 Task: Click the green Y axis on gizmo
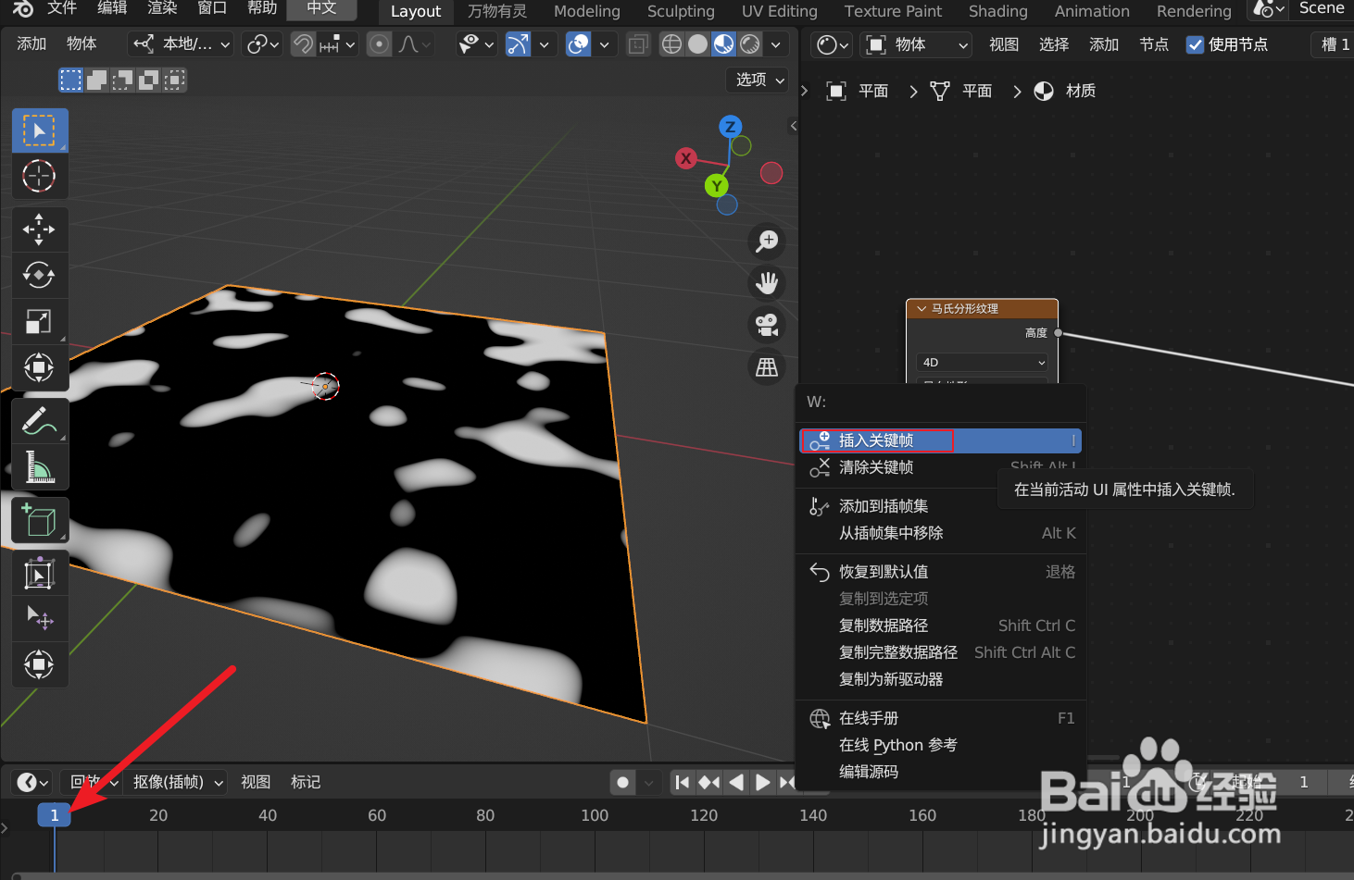(716, 186)
